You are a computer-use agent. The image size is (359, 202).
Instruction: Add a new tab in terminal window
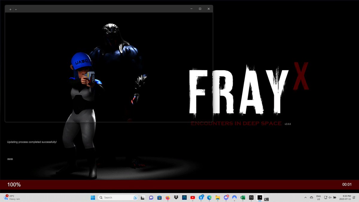point(10,9)
